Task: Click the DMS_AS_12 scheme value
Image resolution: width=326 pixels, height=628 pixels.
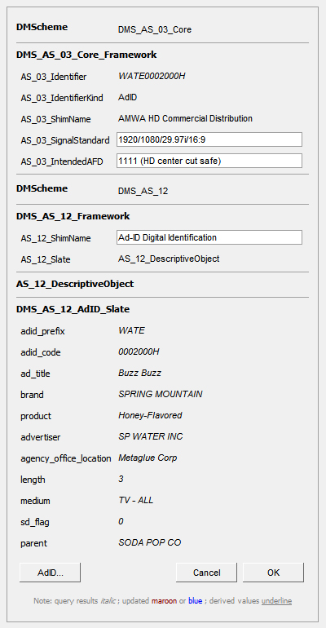Action: pyautogui.click(x=143, y=192)
